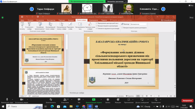This screenshot has height=109, width=195.
Task: Click the Rehearse Timings icon
Action: pos(80,24)
